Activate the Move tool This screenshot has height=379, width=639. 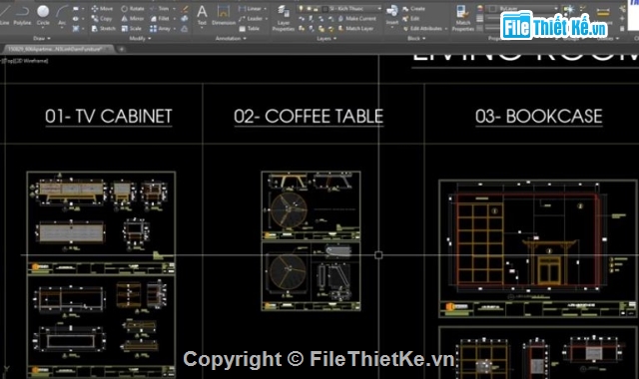tap(102, 8)
